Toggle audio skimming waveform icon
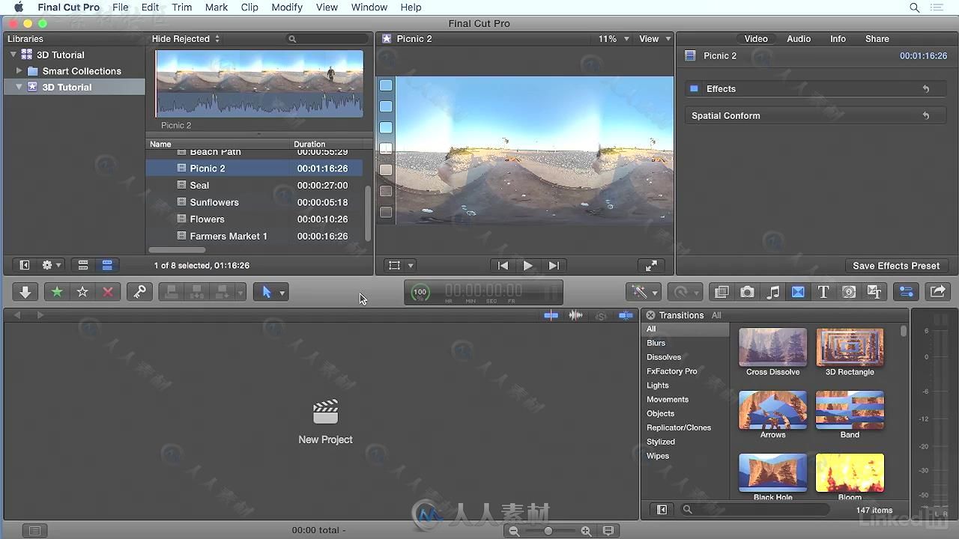The height and width of the screenshot is (539, 959). (x=575, y=316)
